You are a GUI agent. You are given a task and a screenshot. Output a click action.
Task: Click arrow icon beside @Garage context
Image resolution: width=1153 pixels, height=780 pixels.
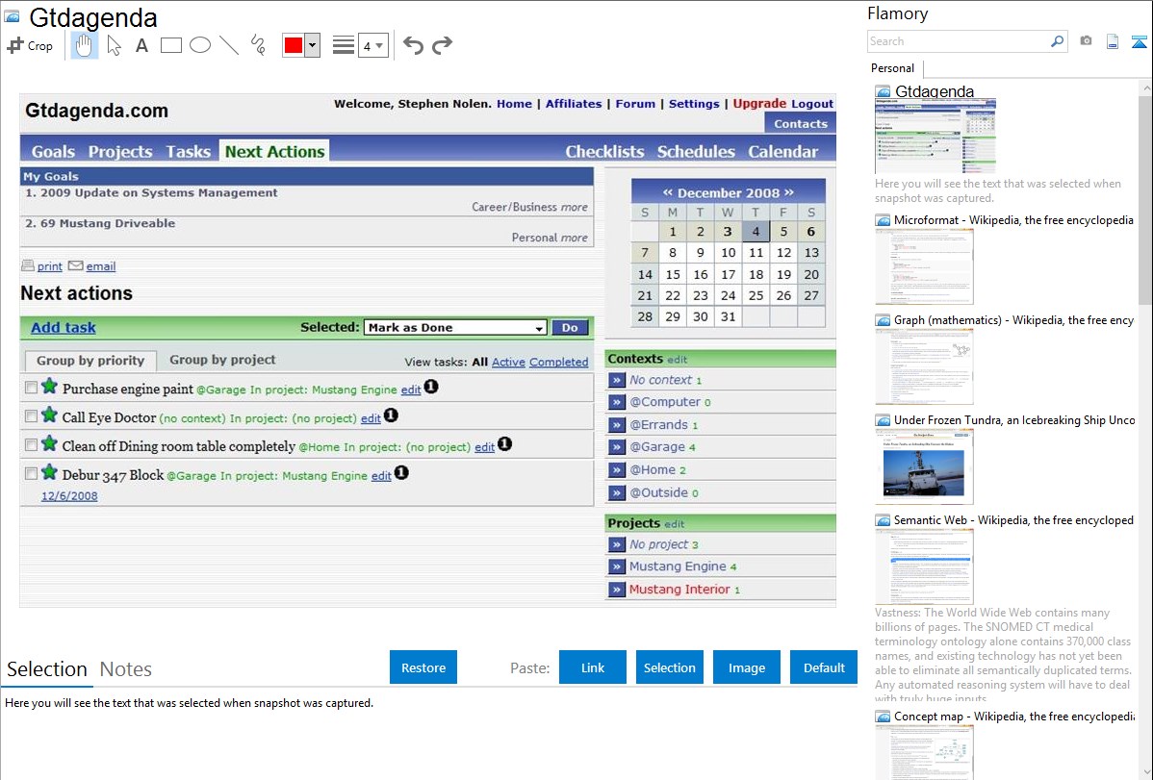616,447
